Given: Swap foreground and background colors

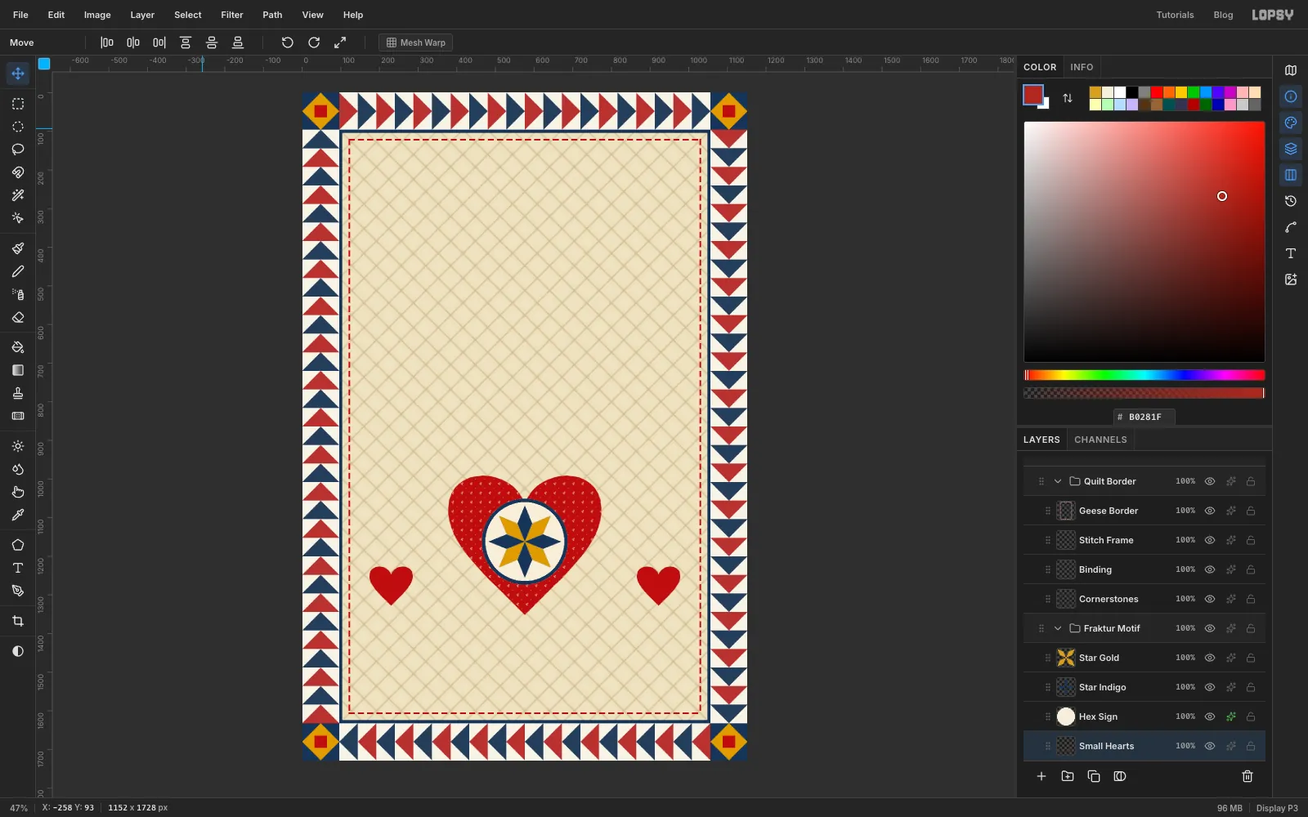Looking at the screenshot, I should click(x=1068, y=98).
